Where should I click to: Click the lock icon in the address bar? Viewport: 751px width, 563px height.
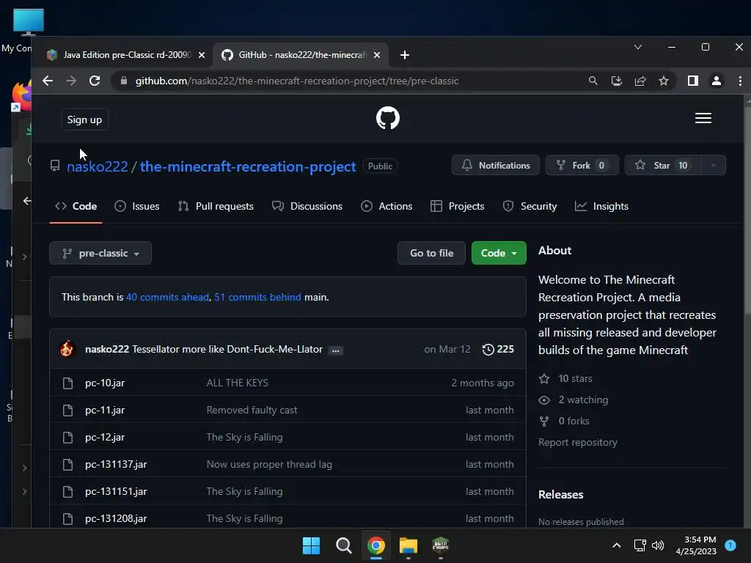pos(123,81)
